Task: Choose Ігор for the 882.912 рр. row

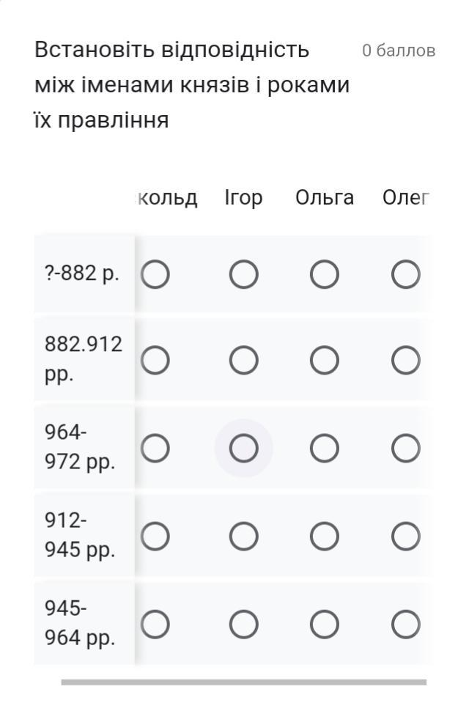Action: [x=244, y=360]
